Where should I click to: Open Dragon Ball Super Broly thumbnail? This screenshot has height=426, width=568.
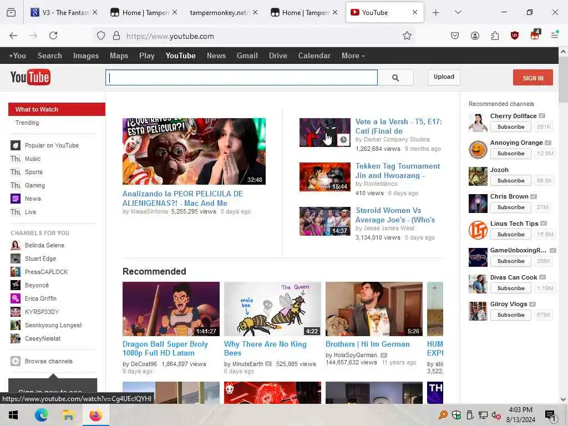tap(171, 309)
